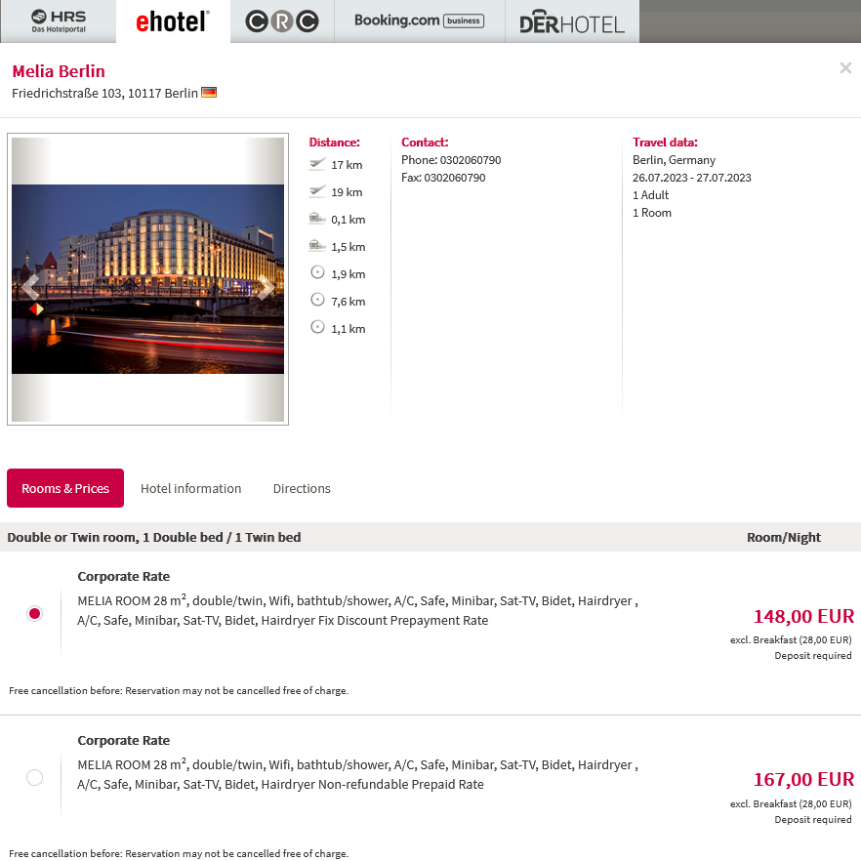This screenshot has height=861, width=861.
Task: Click the airport icon for 17 km
Action: pos(317,164)
